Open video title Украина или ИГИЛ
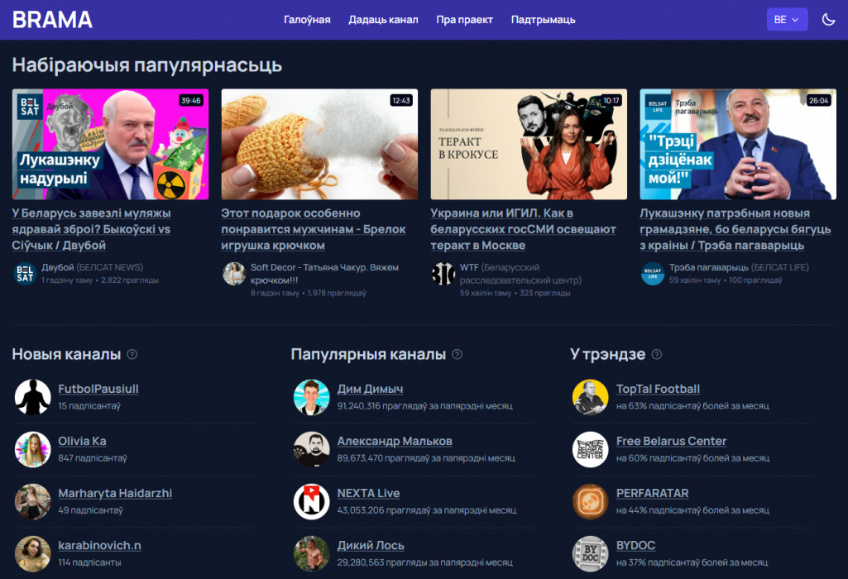The width and height of the screenshot is (848, 579). click(x=523, y=229)
